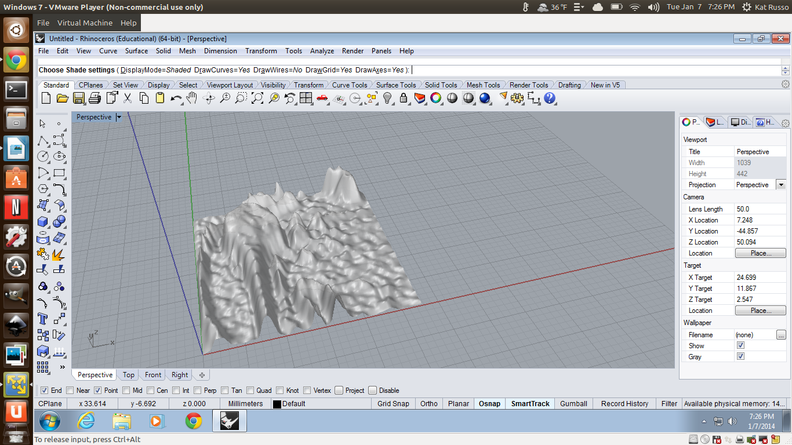This screenshot has width=792, height=445.
Task: Select the Text tool in the sidebar
Action: point(43,318)
